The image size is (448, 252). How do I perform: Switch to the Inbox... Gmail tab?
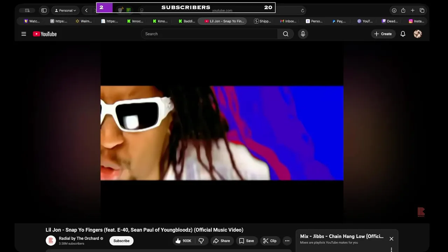click(x=288, y=21)
